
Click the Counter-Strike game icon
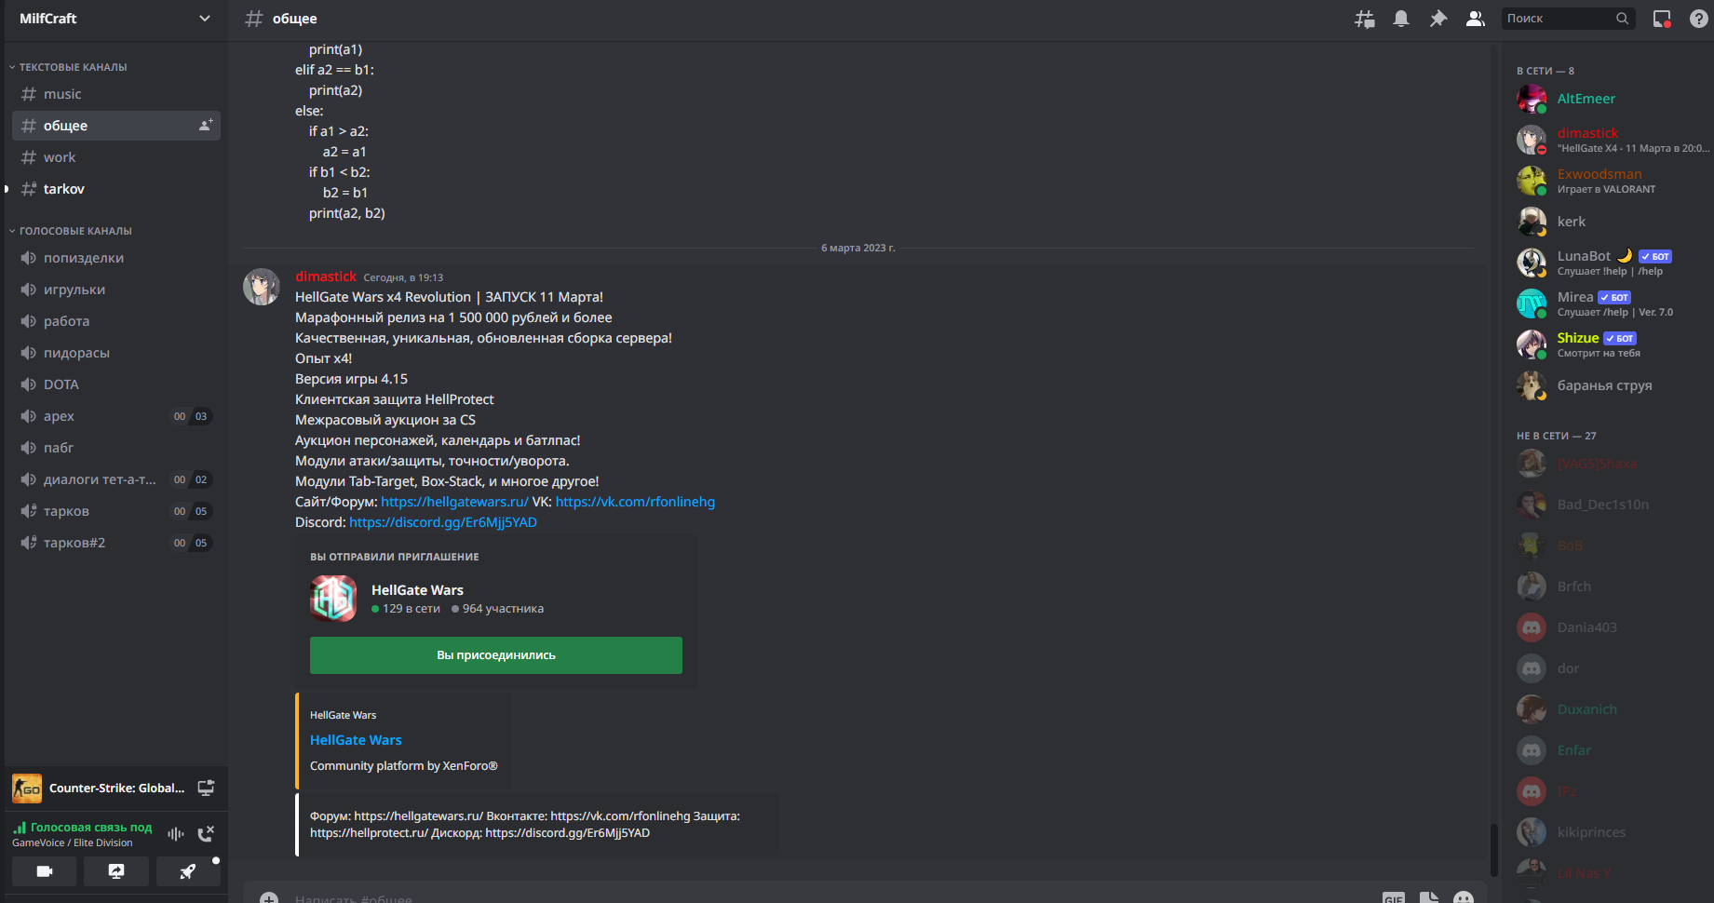(27, 788)
